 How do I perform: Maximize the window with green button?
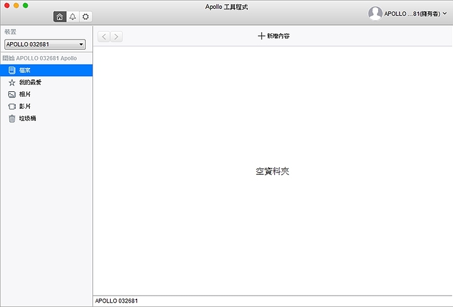coord(26,6)
